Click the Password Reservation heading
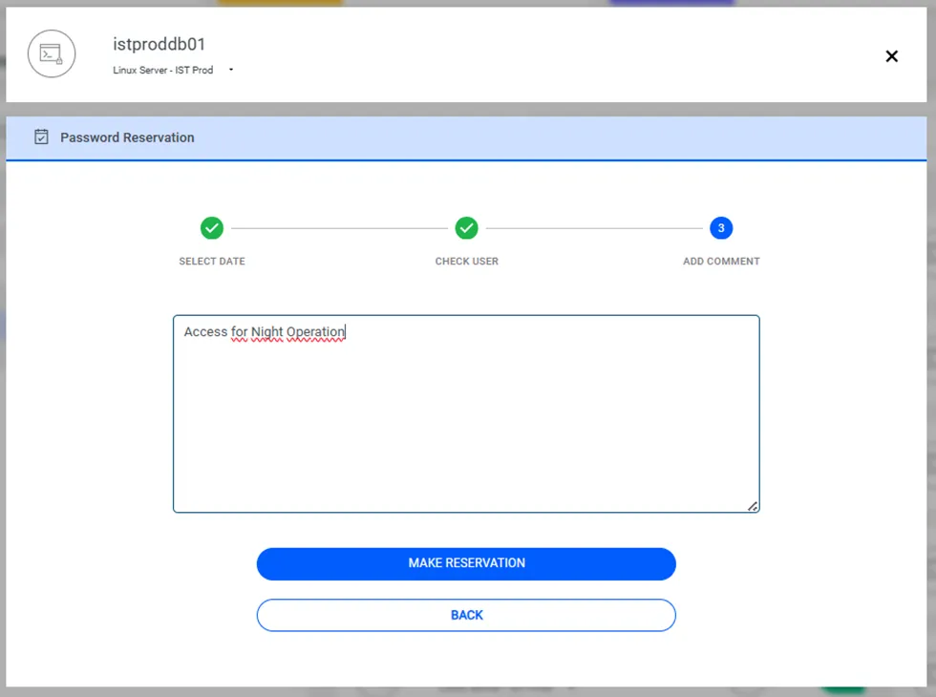Image resolution: width=936 pixels, height=697 pixels. point(127,137)
